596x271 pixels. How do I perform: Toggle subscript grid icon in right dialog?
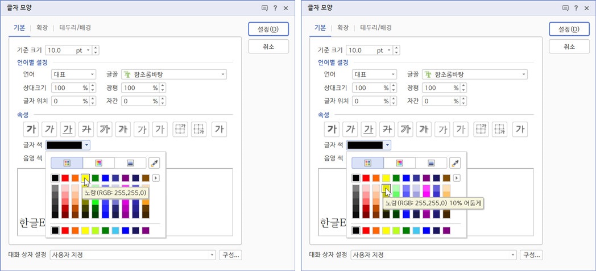[x=499, y=130]
